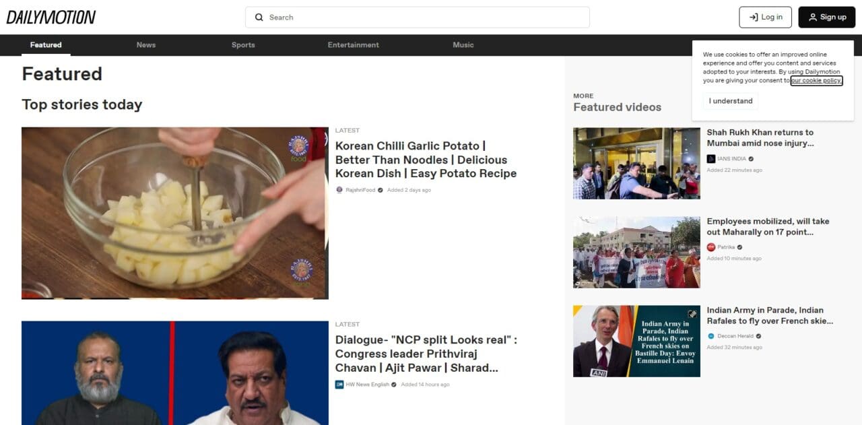
Task: Click the verified badge next to RajshriFood
Action: [380, 190]
